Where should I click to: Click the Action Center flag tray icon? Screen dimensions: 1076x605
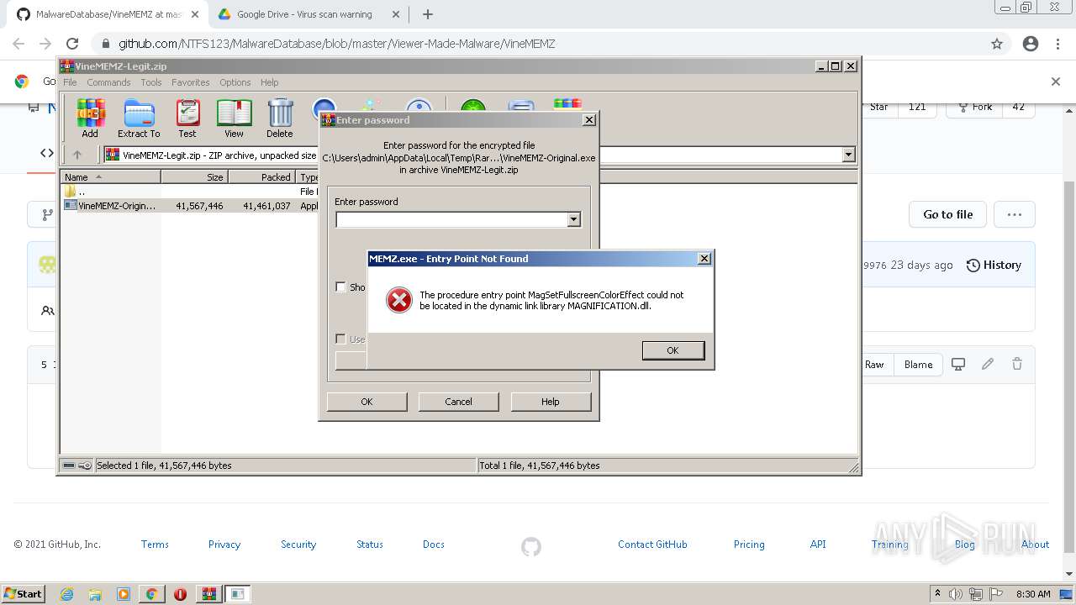[995, 594]
